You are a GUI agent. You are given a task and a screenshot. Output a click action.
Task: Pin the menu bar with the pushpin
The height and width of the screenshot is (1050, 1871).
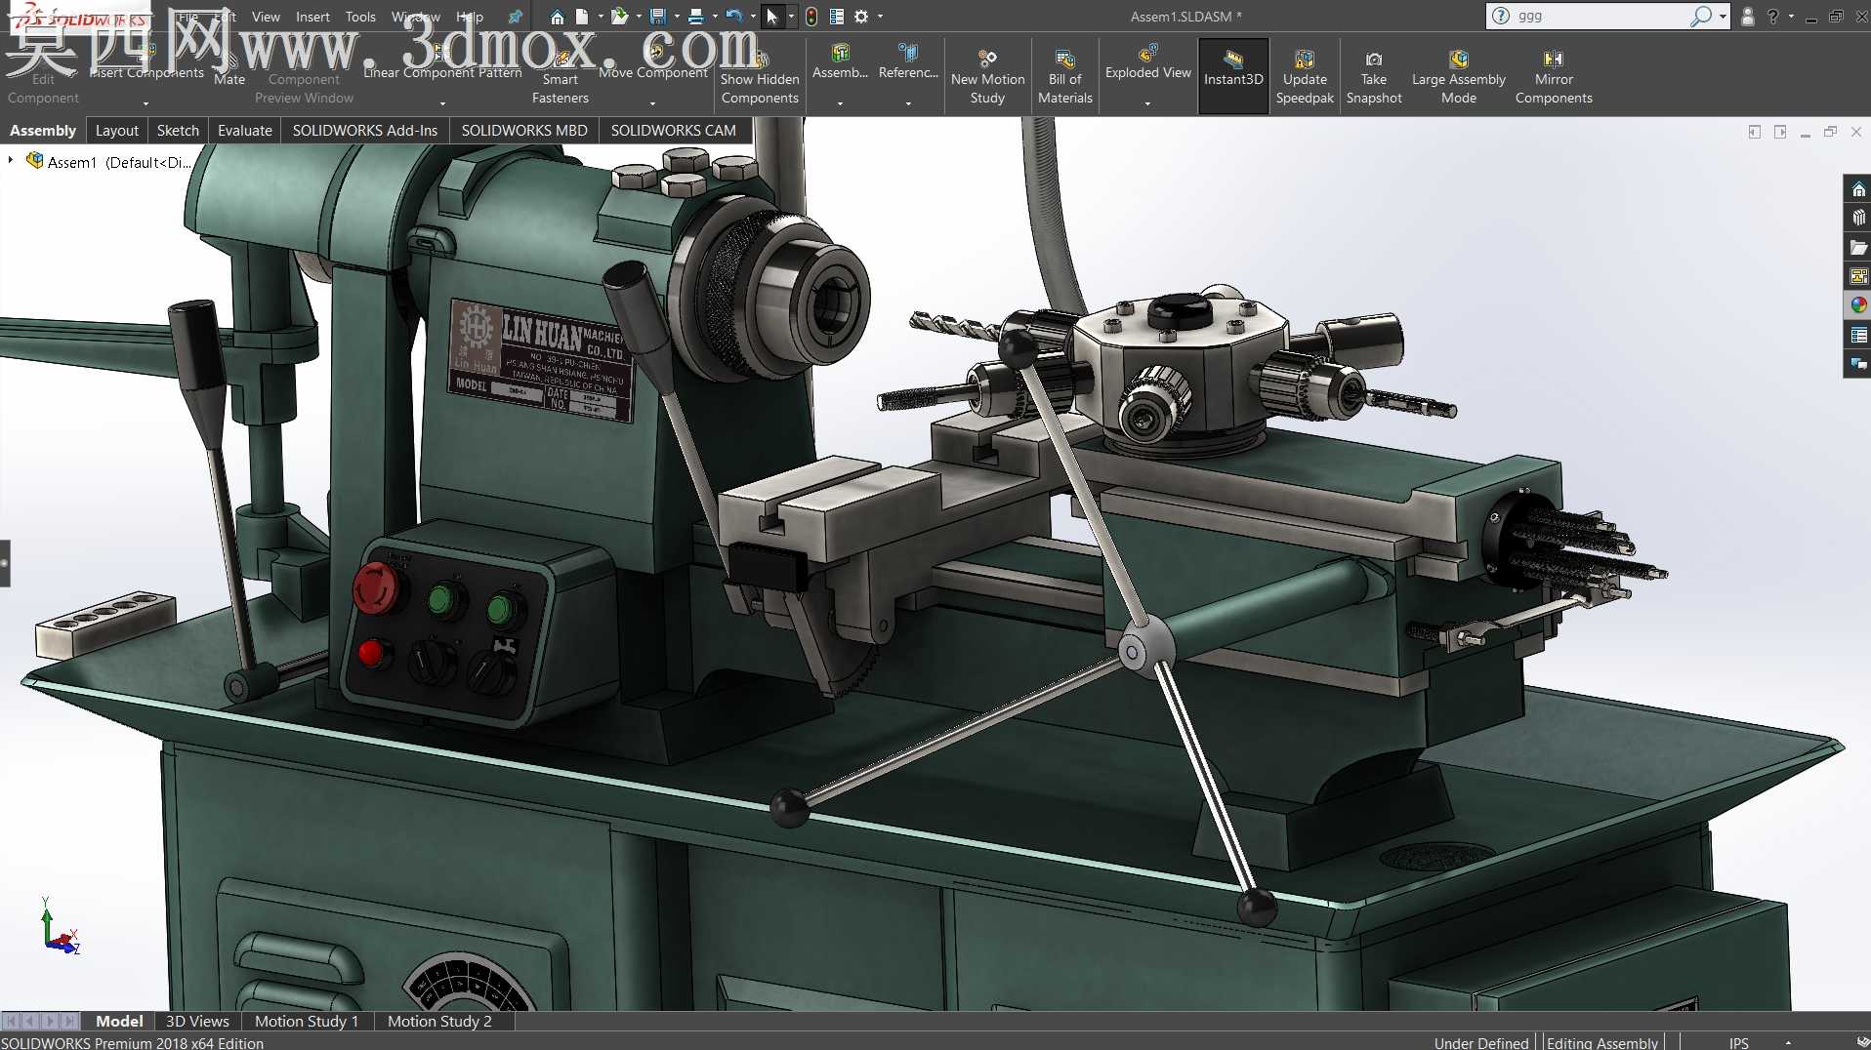pos(515,17)
